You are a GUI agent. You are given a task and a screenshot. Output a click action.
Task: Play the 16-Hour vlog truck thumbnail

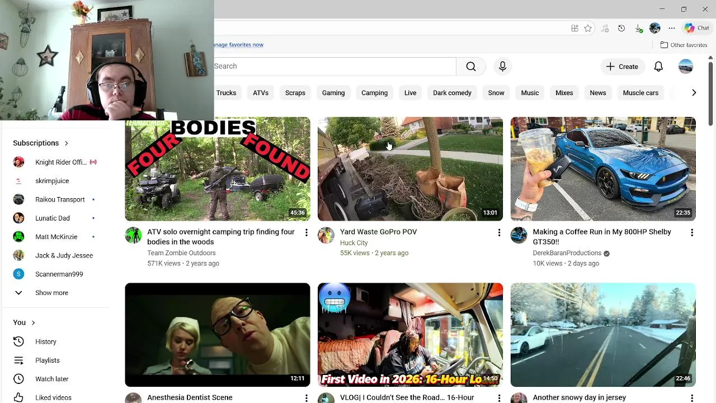click(410, 335)
